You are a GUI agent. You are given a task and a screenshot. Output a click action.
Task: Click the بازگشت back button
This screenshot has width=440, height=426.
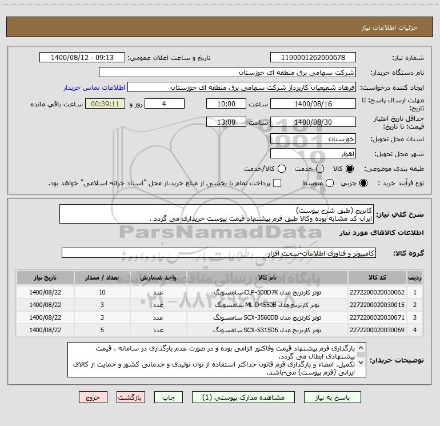coord(131,397)
